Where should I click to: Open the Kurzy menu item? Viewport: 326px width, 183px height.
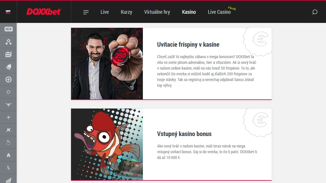[126, 12]
